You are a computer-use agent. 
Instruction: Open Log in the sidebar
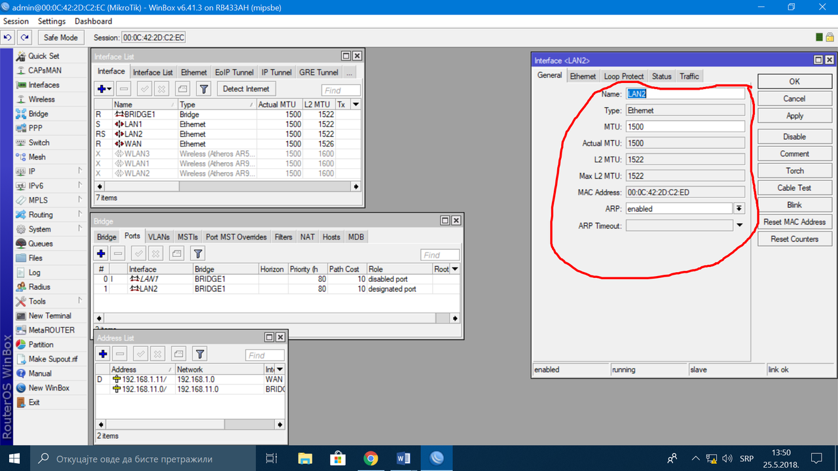click(x=34, y=272)
